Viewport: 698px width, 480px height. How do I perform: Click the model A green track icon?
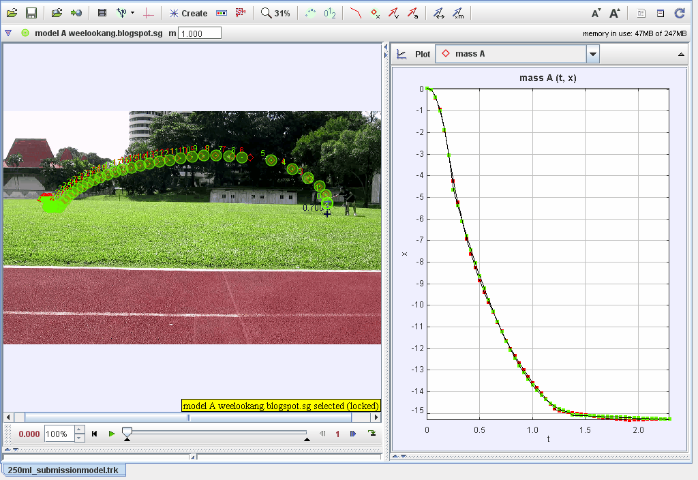pyautogui.click(x=25, y=33)
